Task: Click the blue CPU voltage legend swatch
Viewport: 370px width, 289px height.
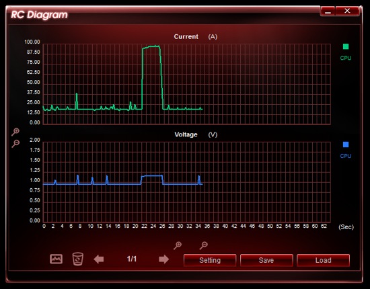Action: tap(346, 144)
